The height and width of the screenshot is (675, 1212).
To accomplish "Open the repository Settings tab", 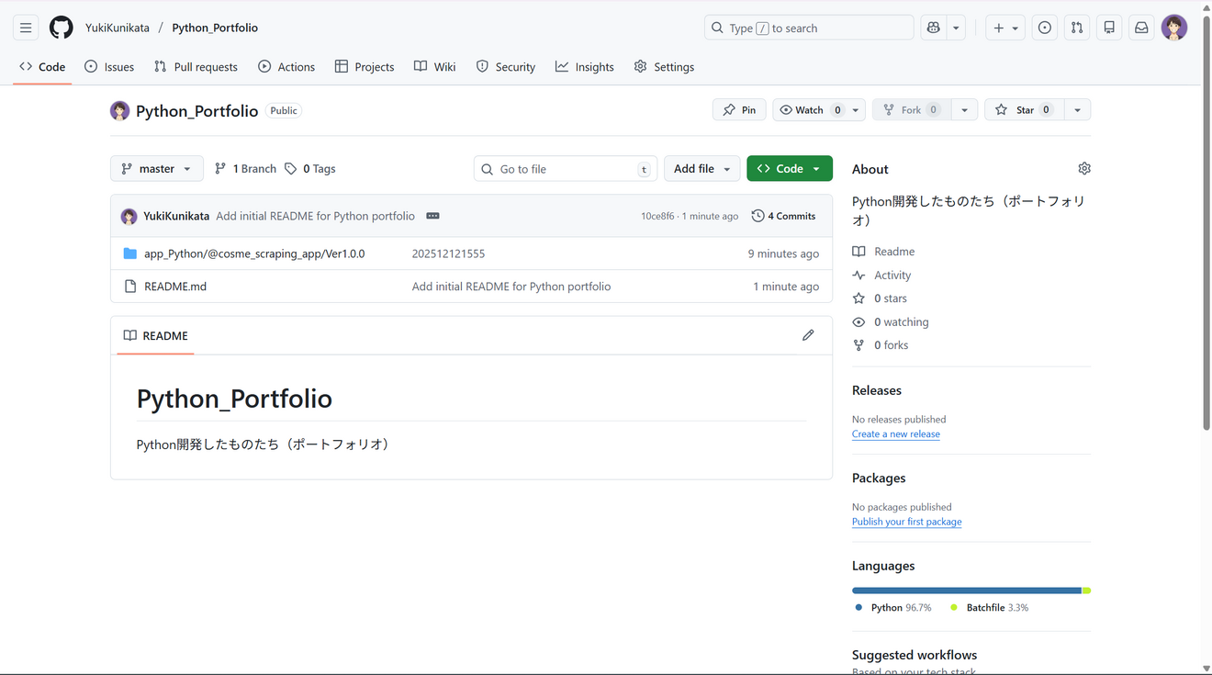I will 664,67.
